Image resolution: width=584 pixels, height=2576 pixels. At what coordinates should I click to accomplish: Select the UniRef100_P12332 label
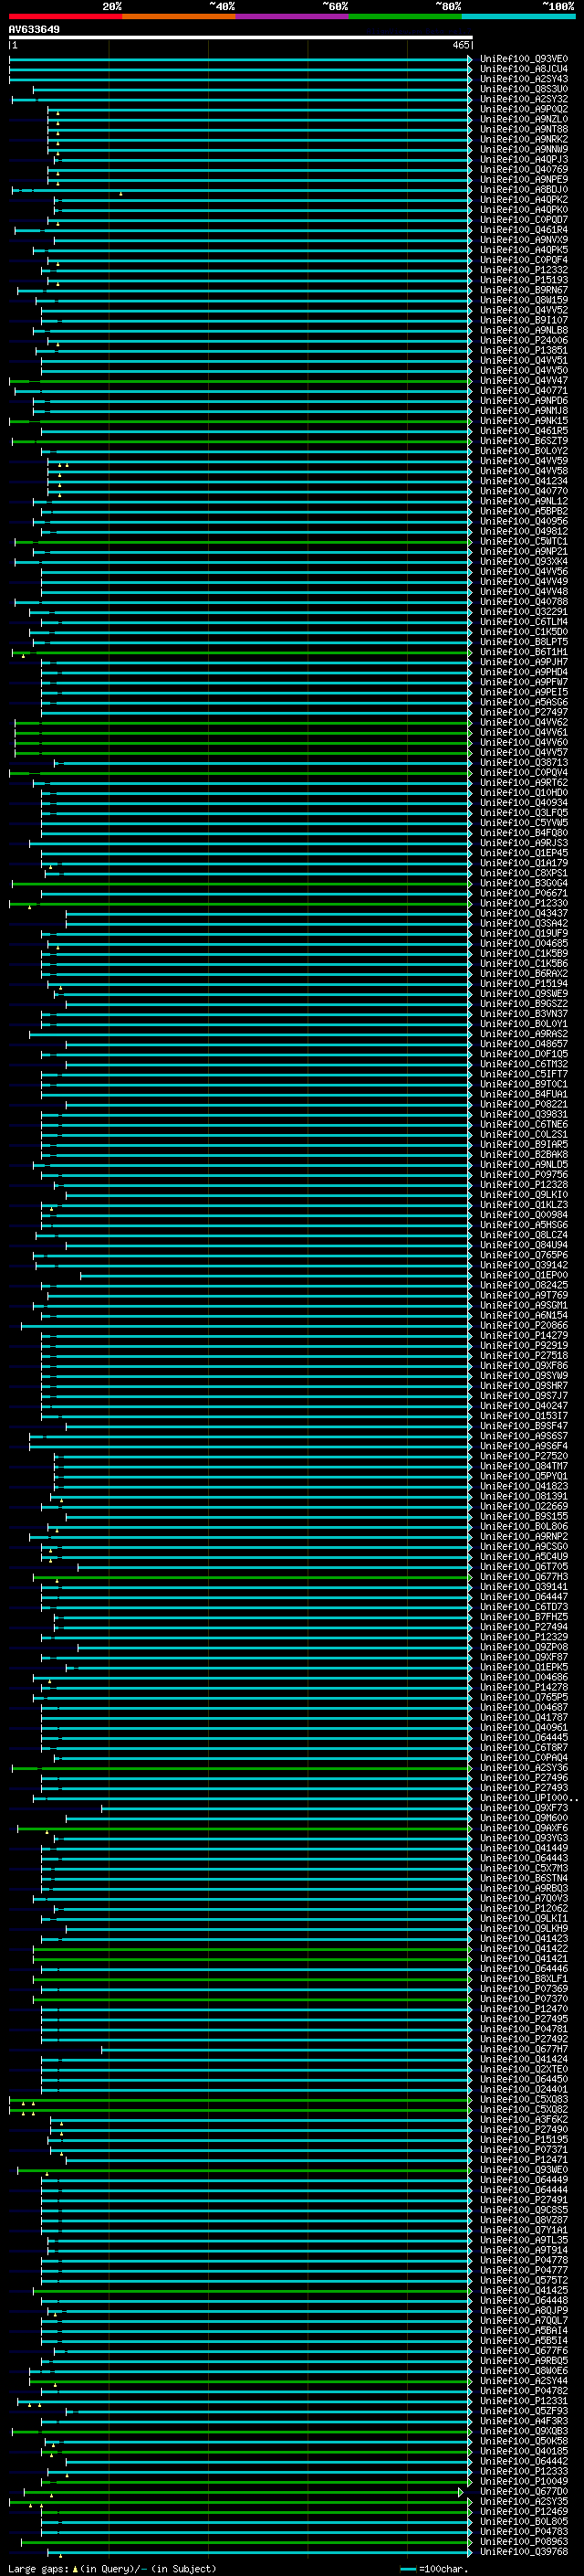pyautogui.click(x=523, y=270)
